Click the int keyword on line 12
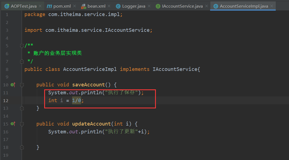This screenshot has width=289, height=160. pyautogui.click(x=53, y=101)
